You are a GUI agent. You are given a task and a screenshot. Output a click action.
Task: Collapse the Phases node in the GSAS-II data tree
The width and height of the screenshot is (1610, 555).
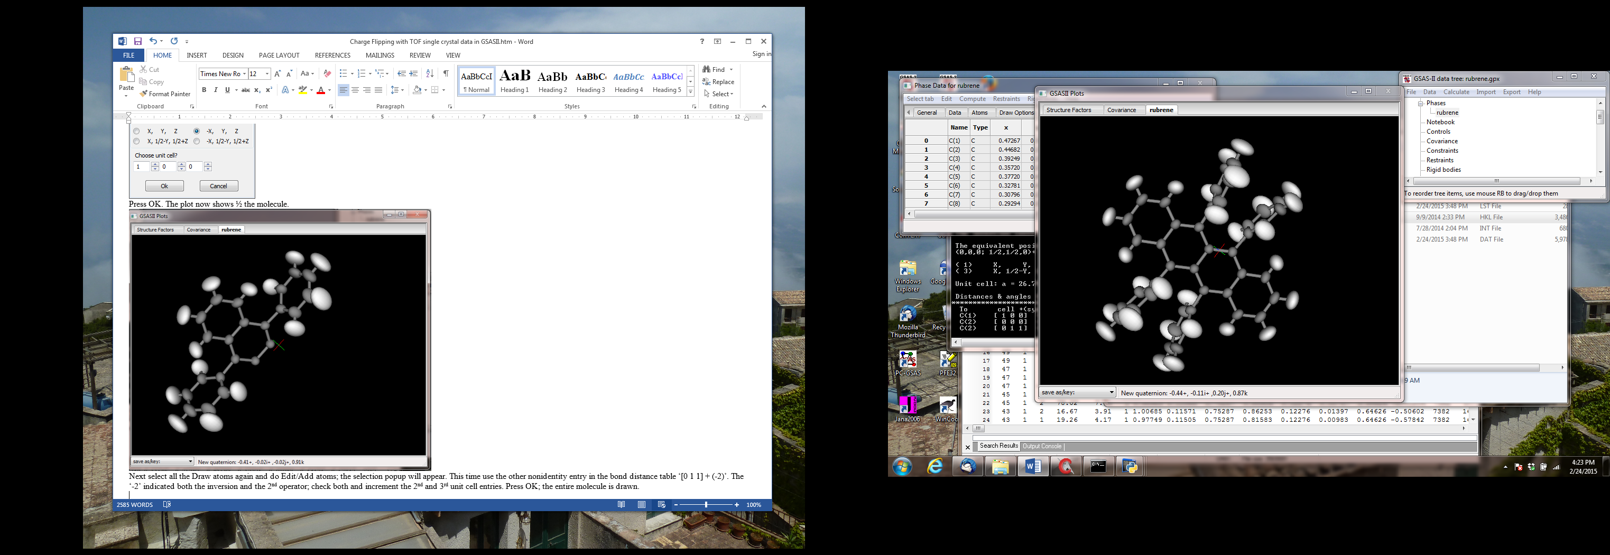coord(1420,103)
